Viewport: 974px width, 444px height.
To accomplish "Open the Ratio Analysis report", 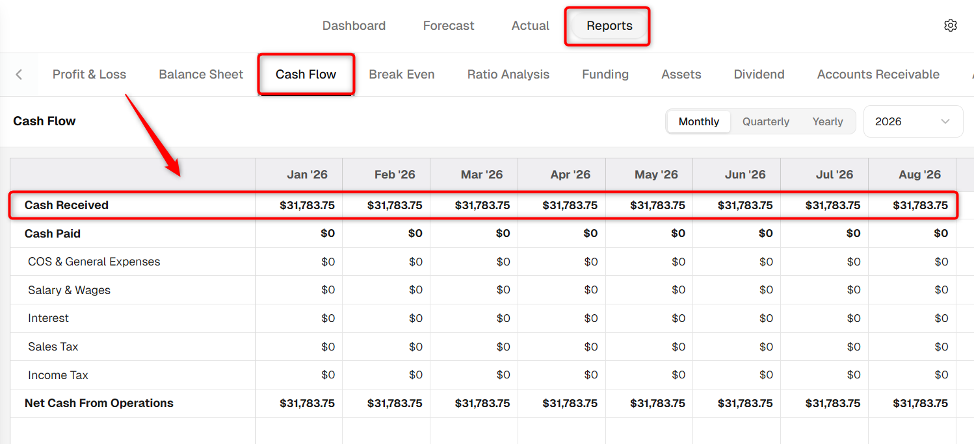I will coord(508,75).
